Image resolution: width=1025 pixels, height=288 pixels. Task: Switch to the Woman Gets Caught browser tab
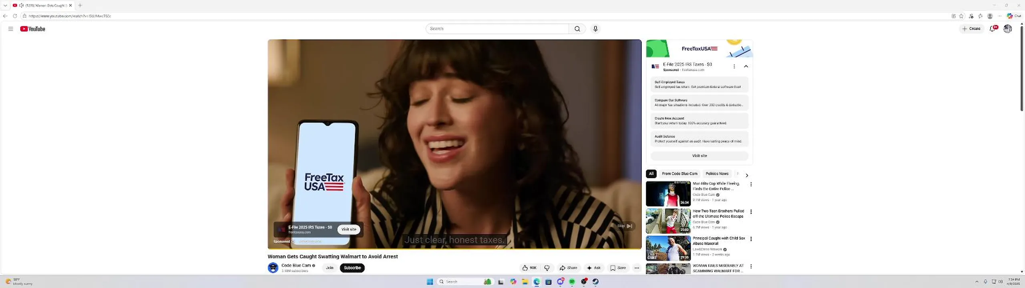[x=42, y=5]
